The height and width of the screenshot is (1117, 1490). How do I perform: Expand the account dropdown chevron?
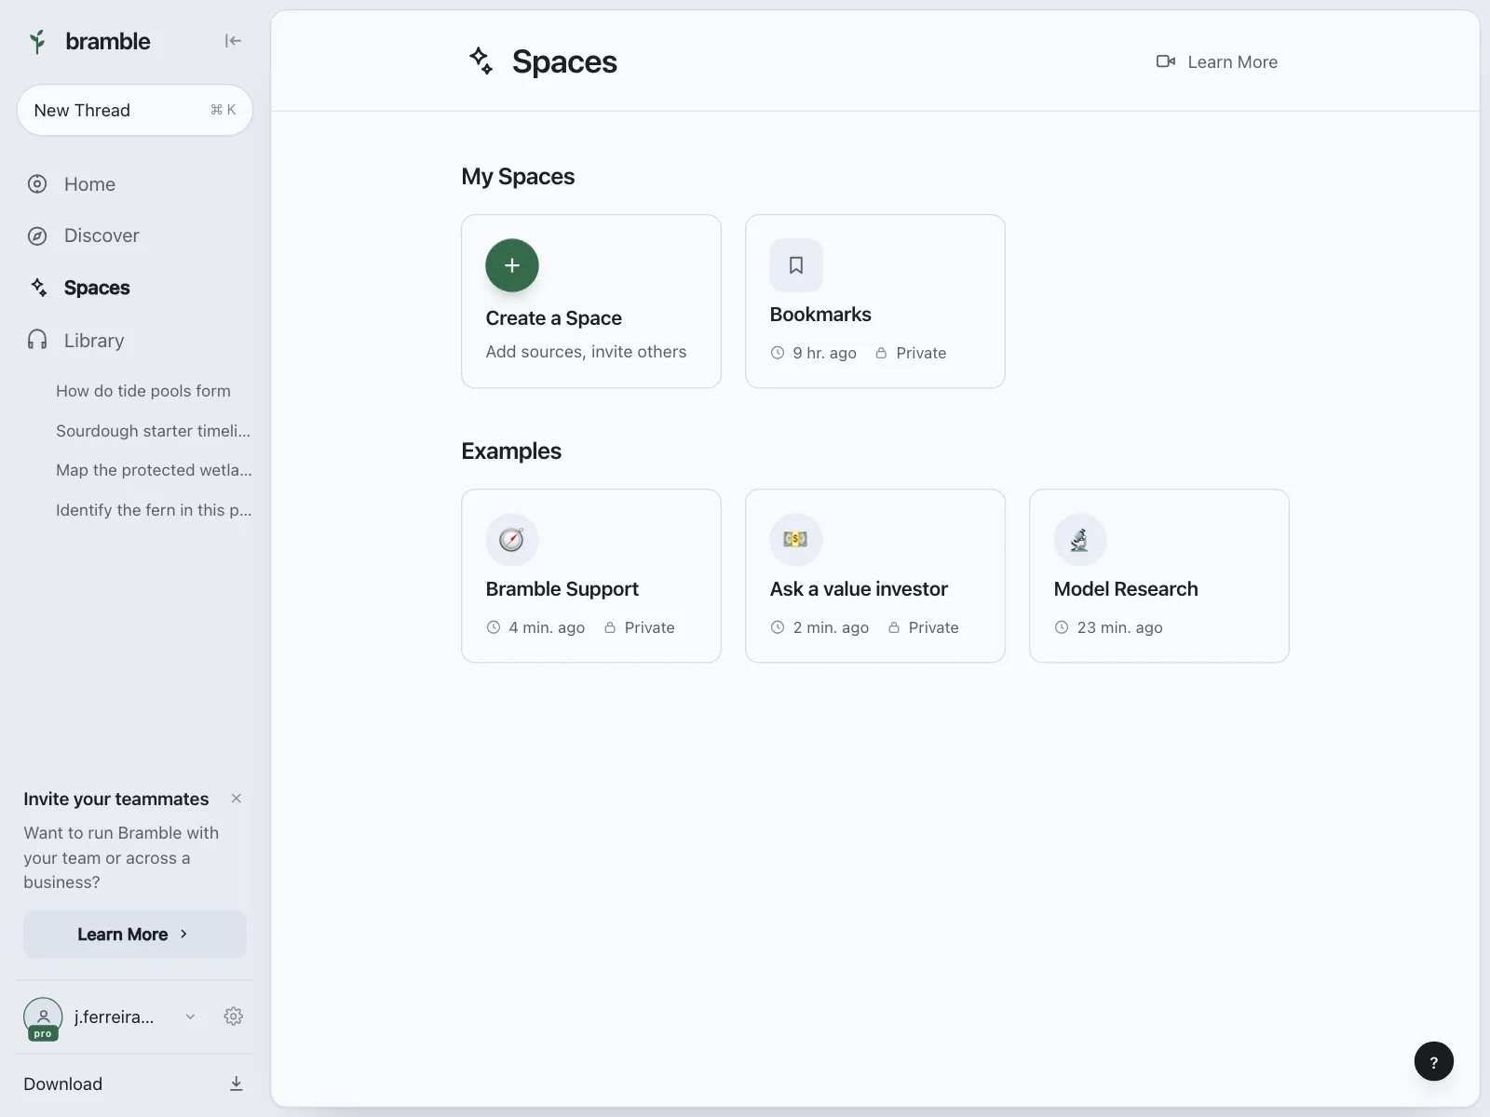click(190, 1016)
